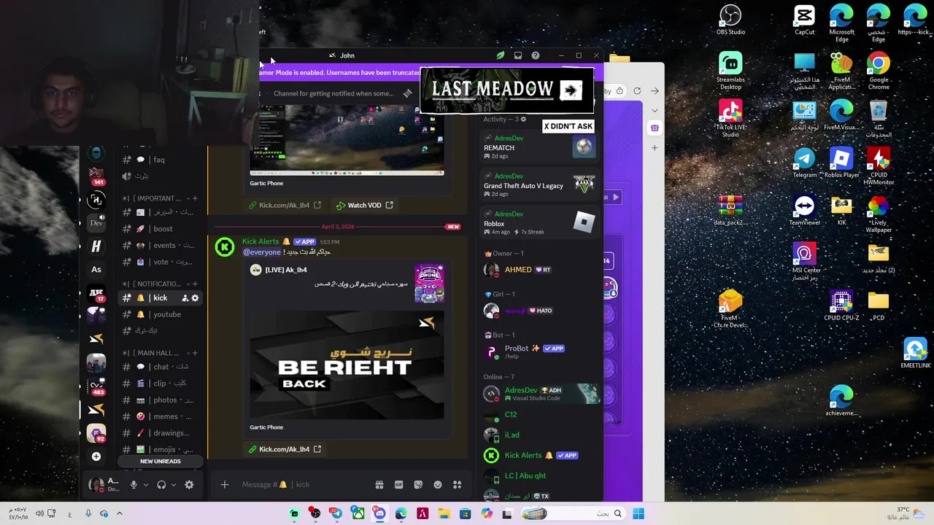Viewport: 934px width, 525px height.
Task: Open CapCut desktop icon
Action: click(x=805, y=20)
